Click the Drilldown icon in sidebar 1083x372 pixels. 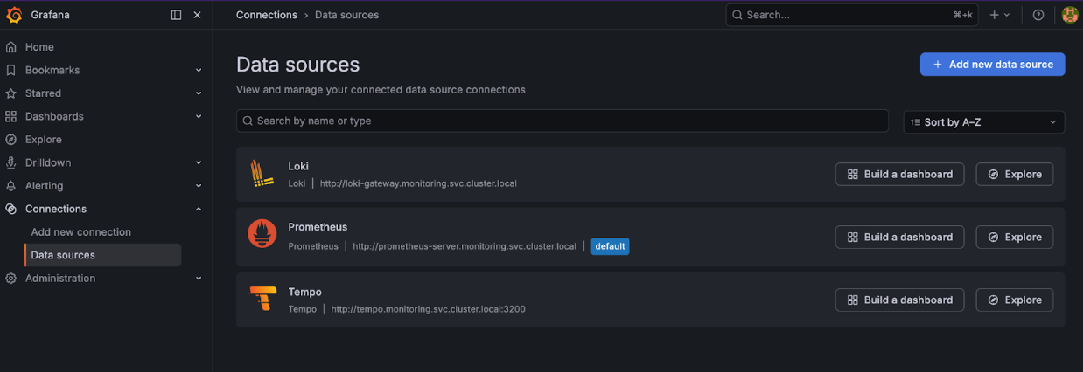11,162
